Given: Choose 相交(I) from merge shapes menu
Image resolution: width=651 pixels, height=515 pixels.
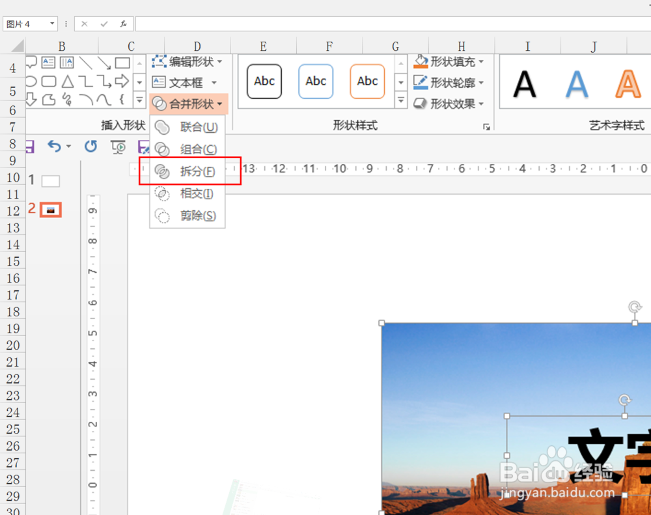Looking at the screenshot, I should pos(187,193).
